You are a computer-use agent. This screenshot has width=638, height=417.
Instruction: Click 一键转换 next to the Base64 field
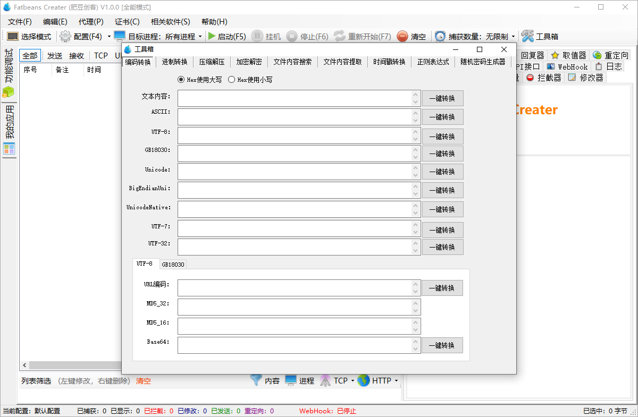tap(442, 345)
